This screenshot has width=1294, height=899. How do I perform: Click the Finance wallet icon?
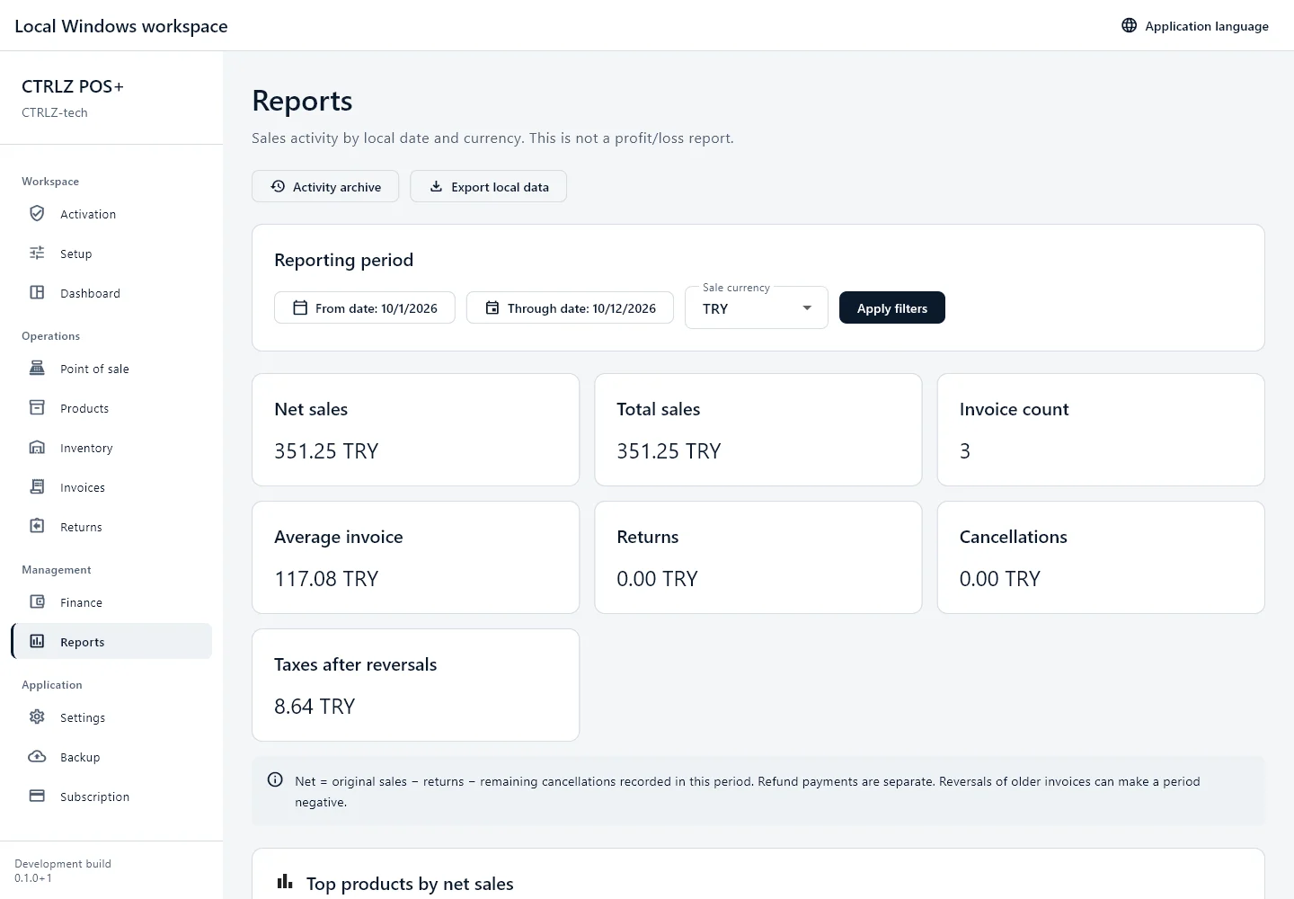[37, 602]
